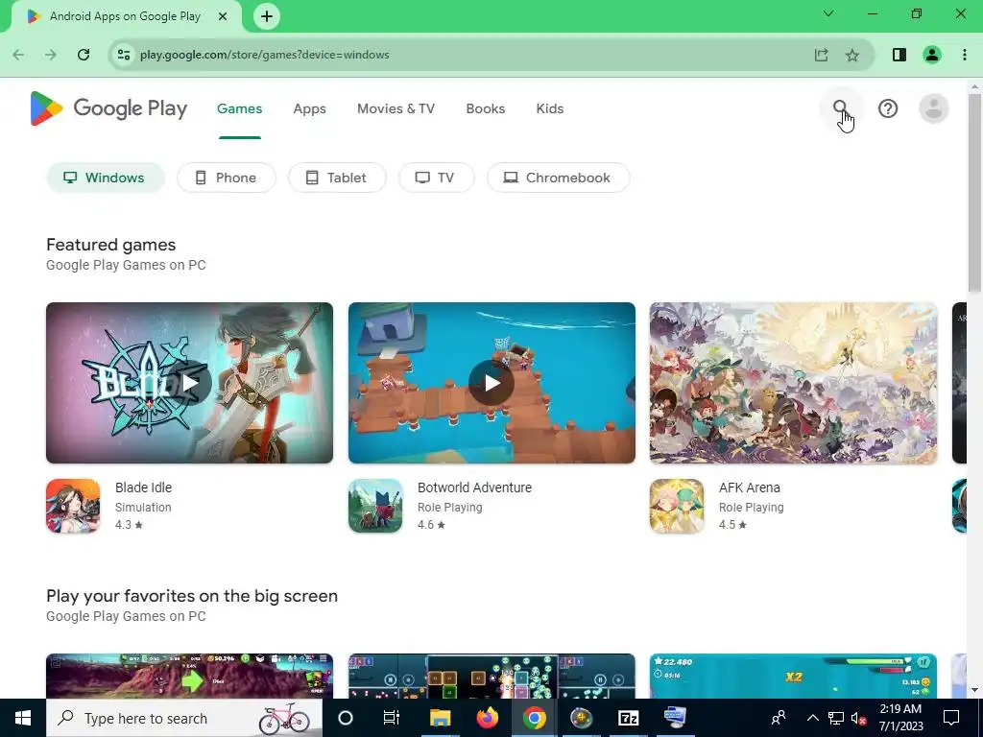Toggle the Chrome side panel icon
Viewport: 983px width, 737px height.
tap(899, 55)
